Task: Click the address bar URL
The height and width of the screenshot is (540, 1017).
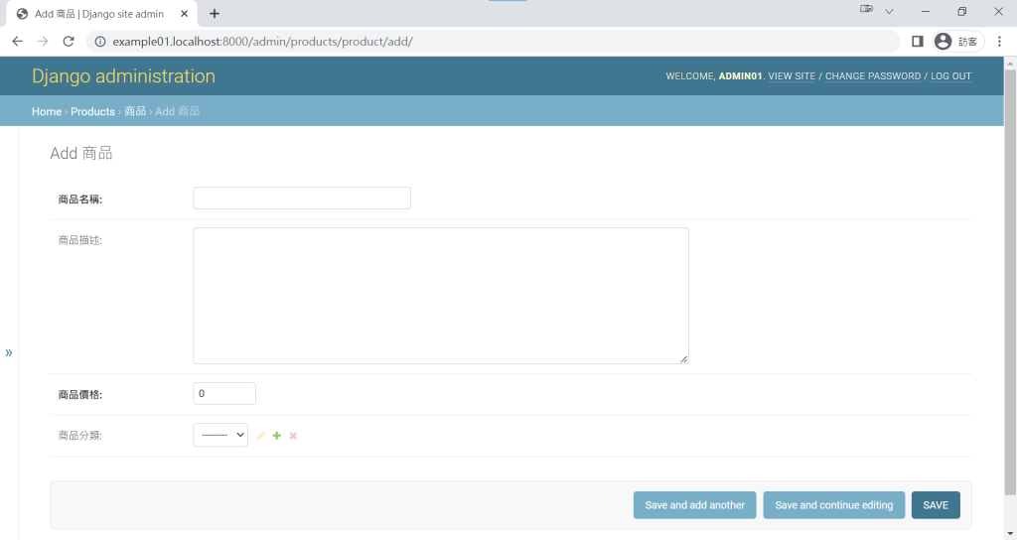Action: pos(262,42)
